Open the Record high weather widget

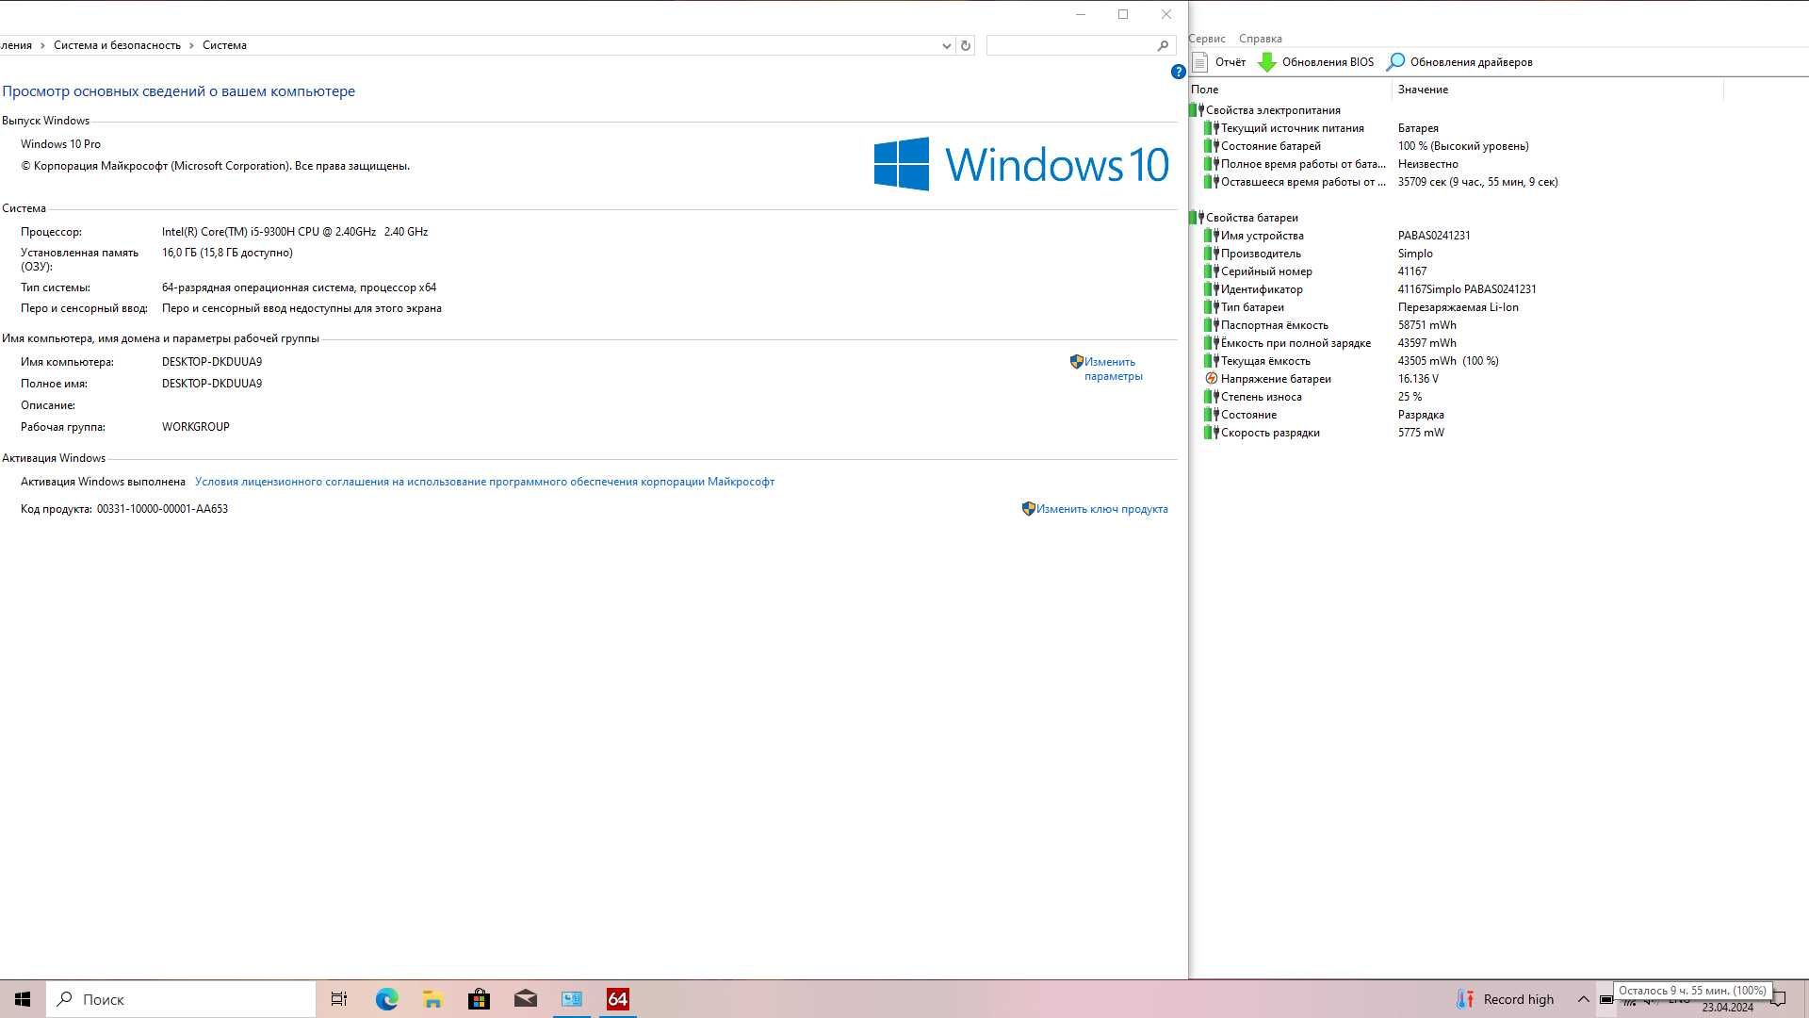tap(1505, 999)
